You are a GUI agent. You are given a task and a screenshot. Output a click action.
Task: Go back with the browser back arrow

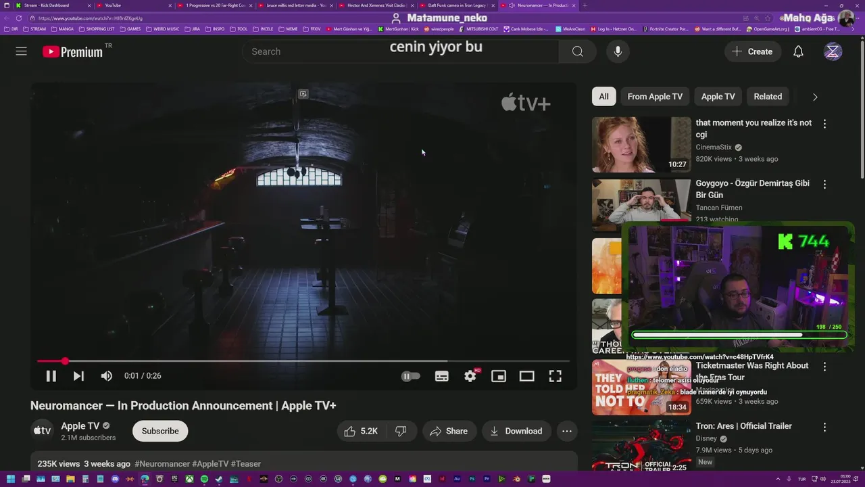(7, 18)
